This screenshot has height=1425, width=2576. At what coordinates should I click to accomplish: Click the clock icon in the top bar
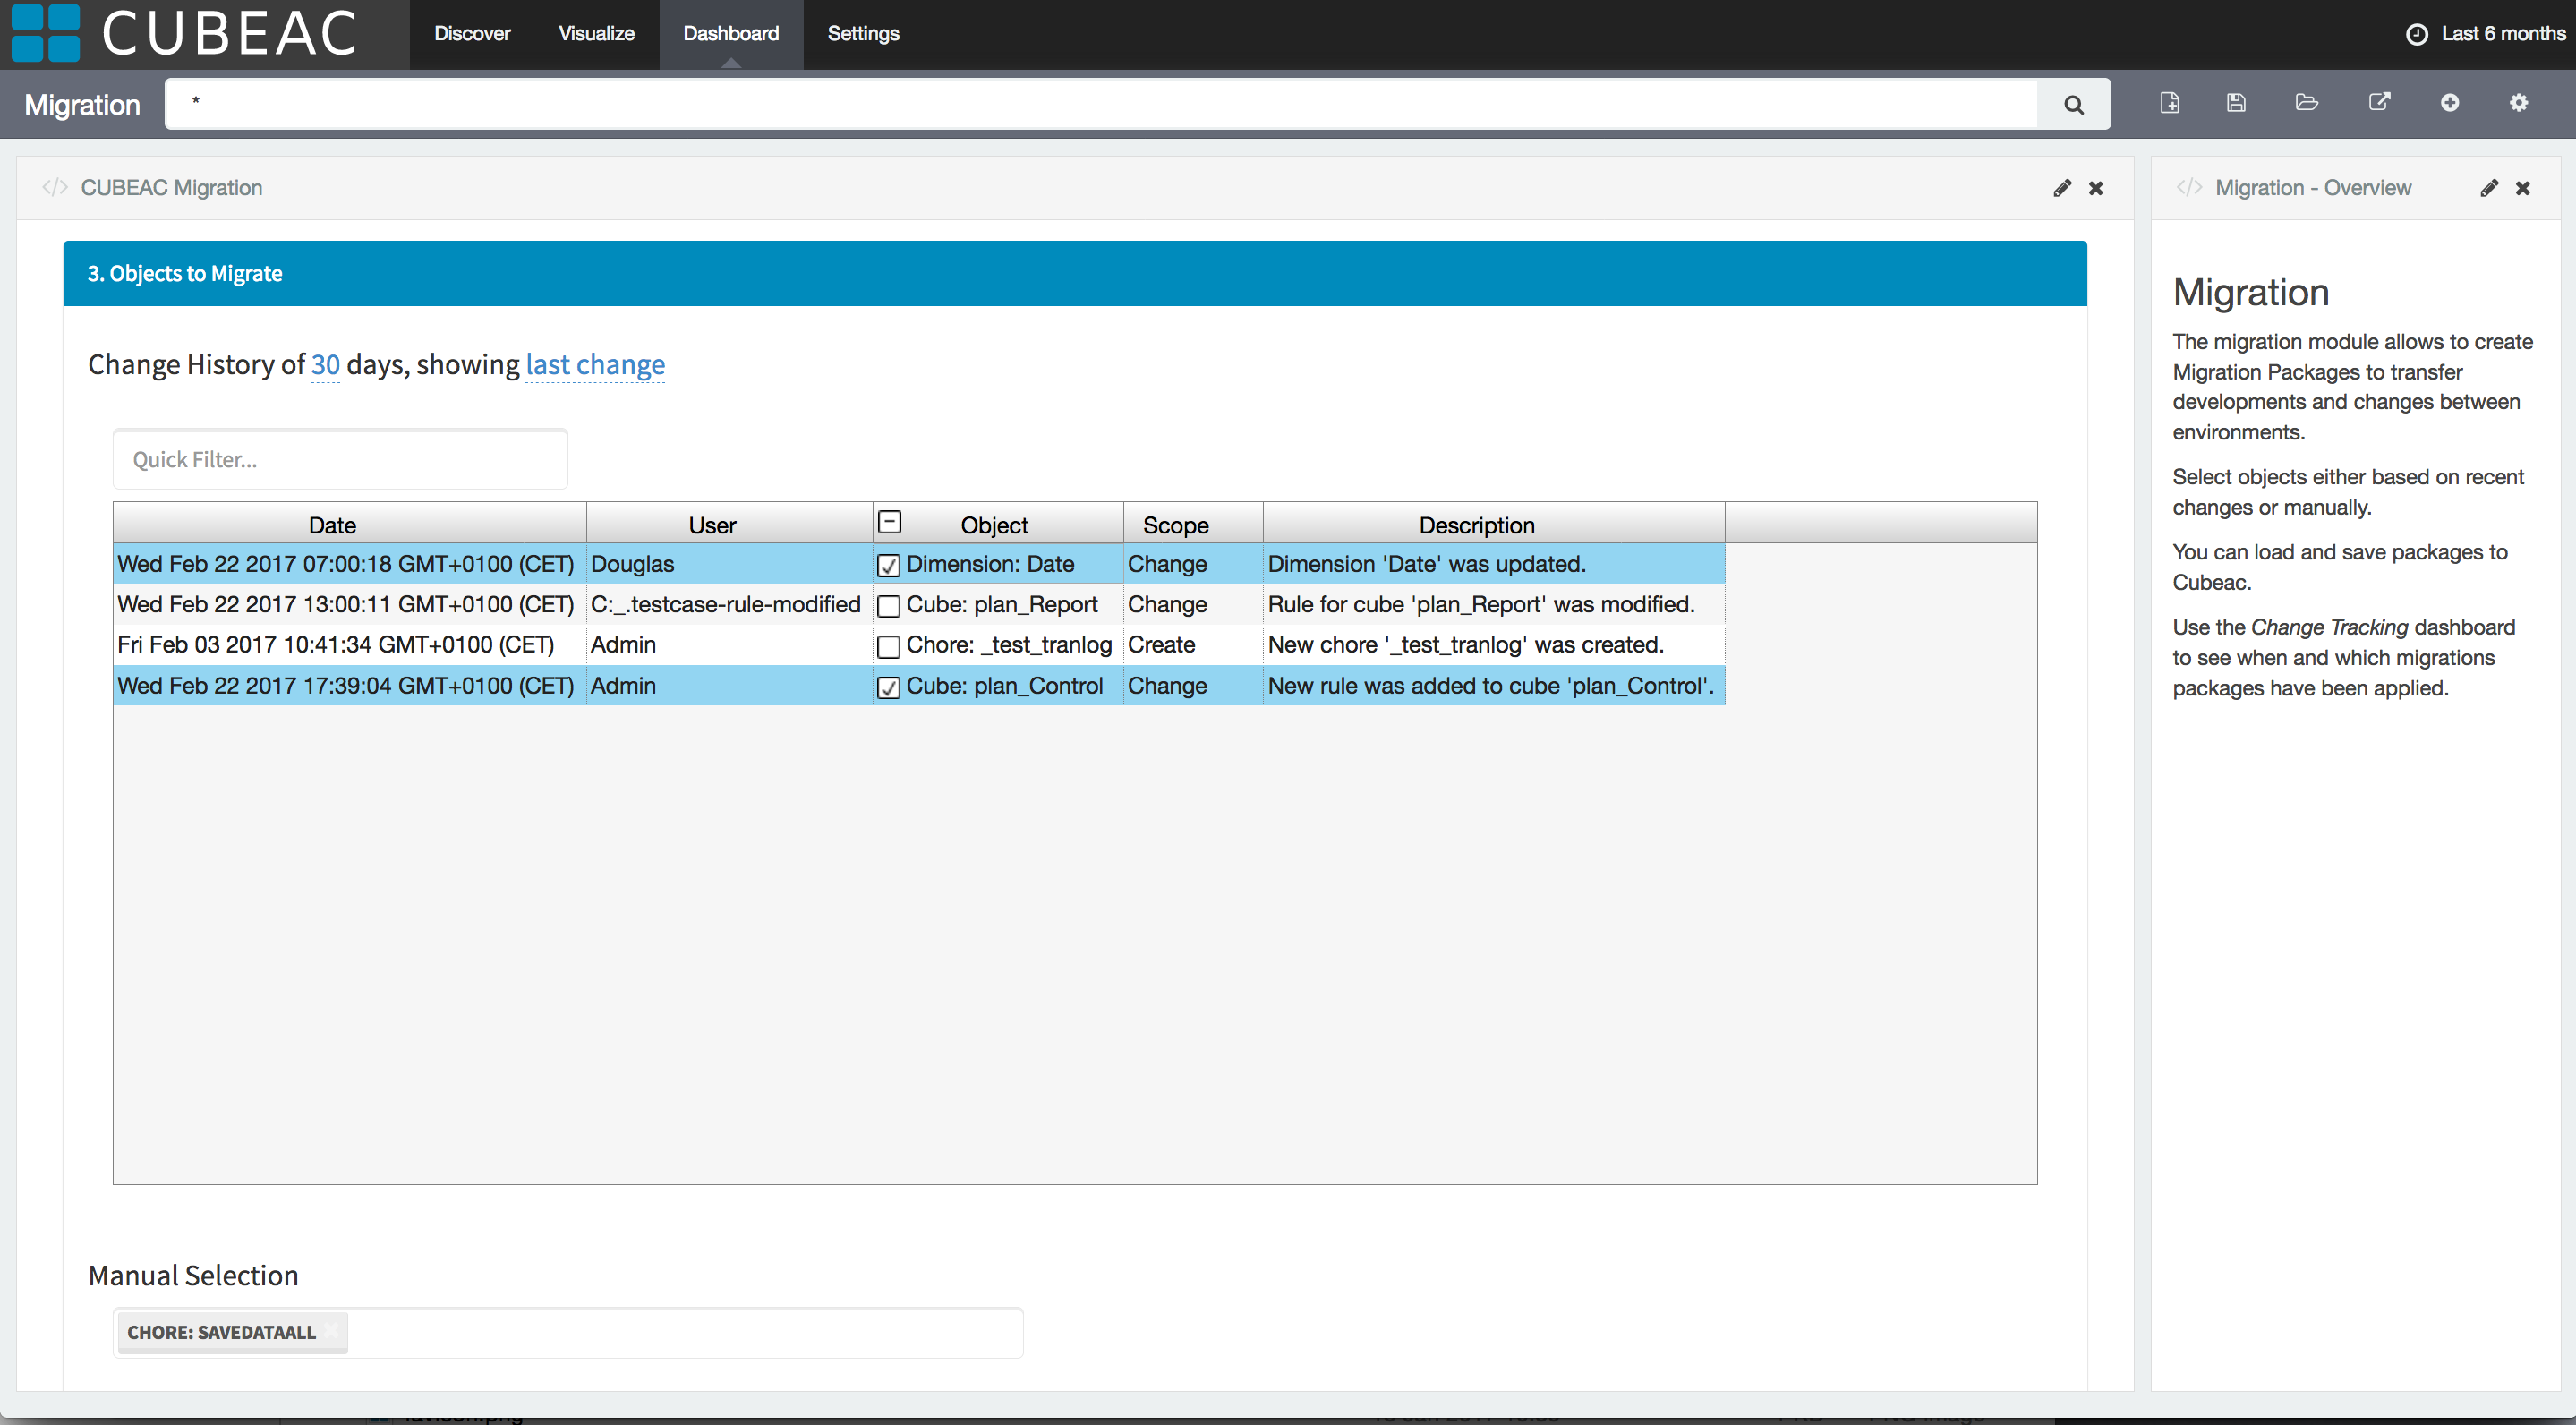tap(2416, 34)
